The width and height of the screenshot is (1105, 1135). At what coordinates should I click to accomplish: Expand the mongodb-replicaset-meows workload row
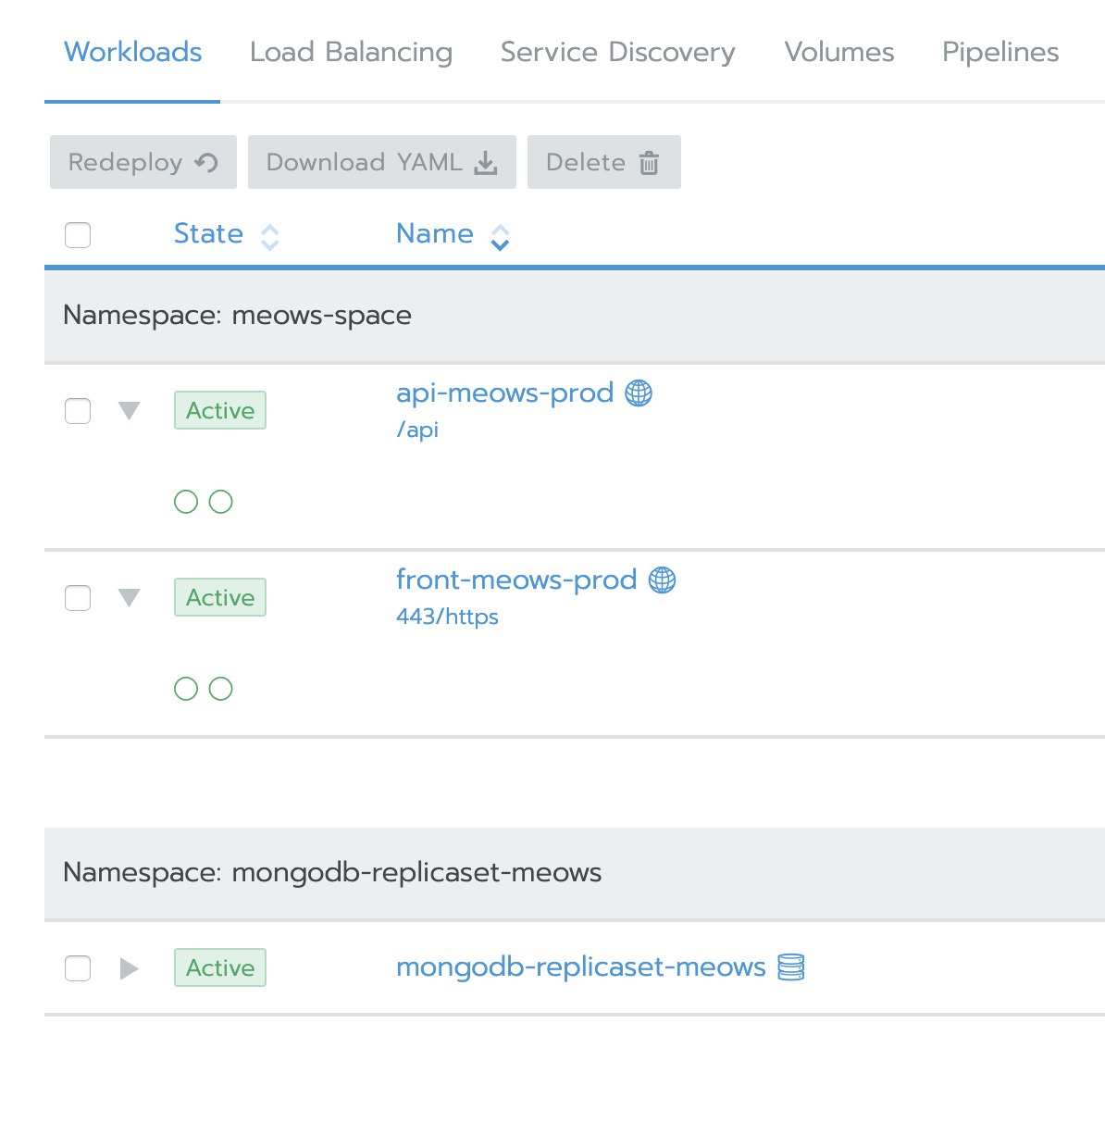coord(130,968)
